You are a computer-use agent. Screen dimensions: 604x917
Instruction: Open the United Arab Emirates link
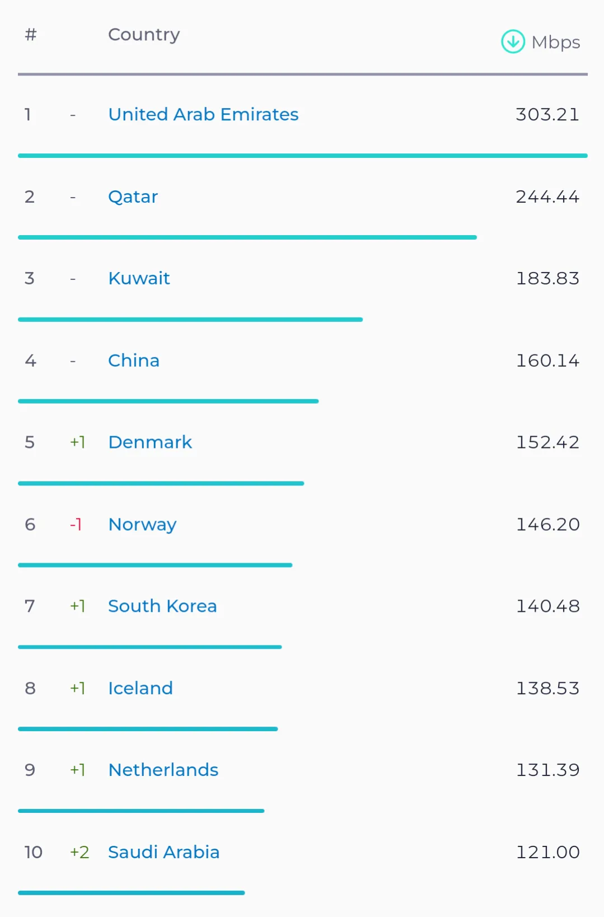203,114
